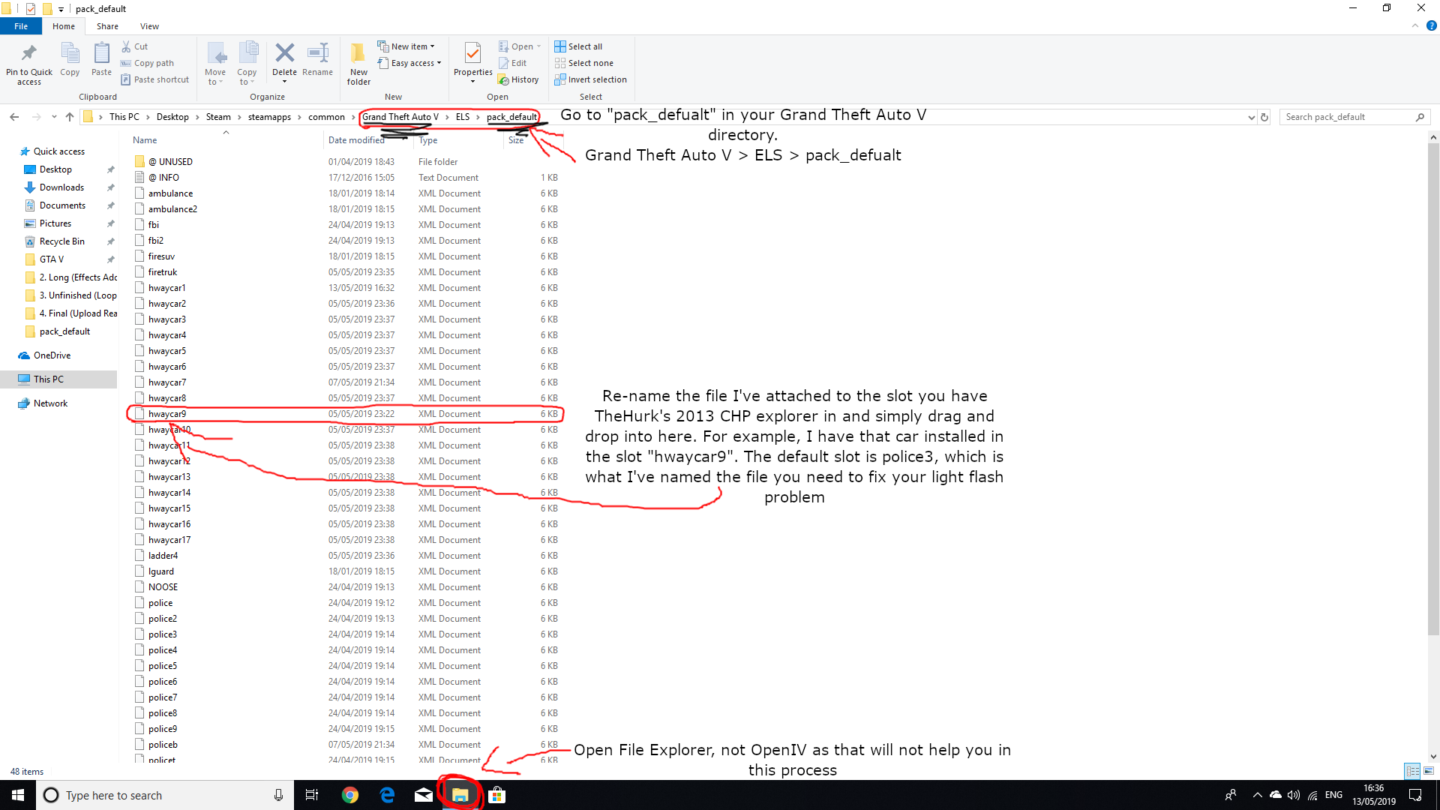The image size is (1440, 810).
Task: Click the Delete icon in ribbon
Action: pos(284,54)
